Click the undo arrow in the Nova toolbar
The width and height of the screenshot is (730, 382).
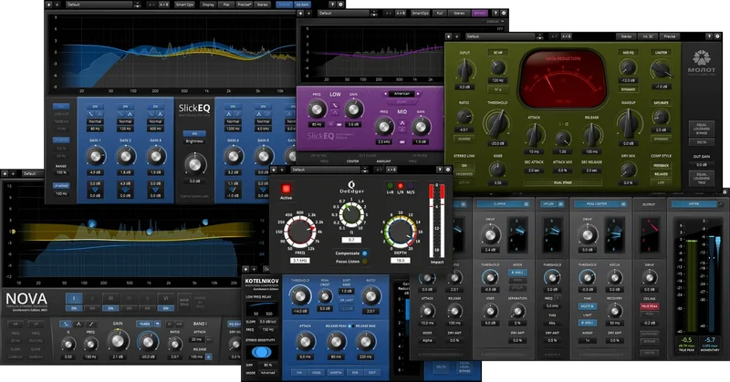click(x=5, y=173)
